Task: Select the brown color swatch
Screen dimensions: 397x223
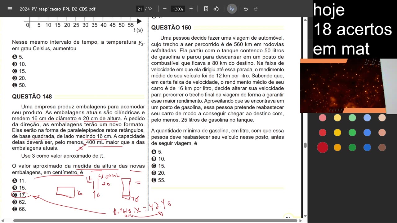Action: (x=382, y=147)
